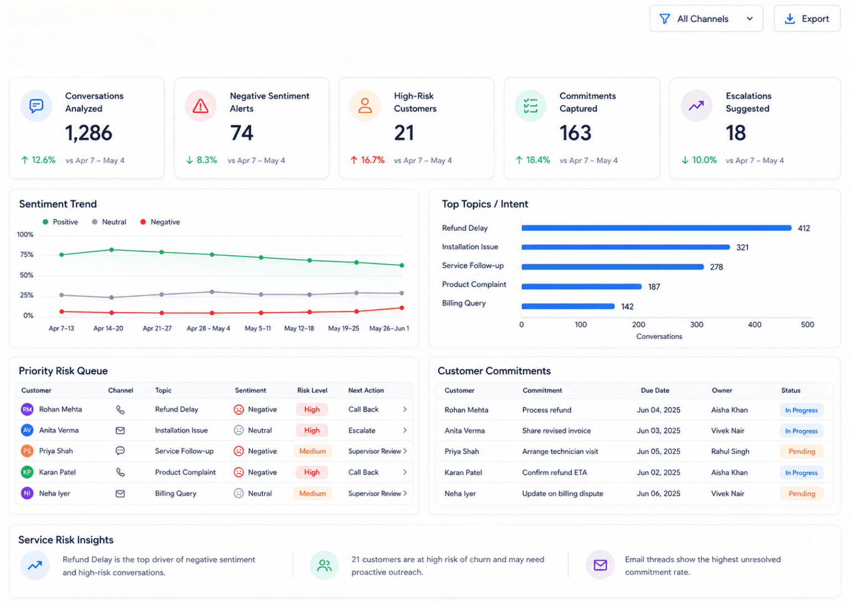Click Pending status for Arrange technician visit
Screen dimensions: 851x609
802,452
